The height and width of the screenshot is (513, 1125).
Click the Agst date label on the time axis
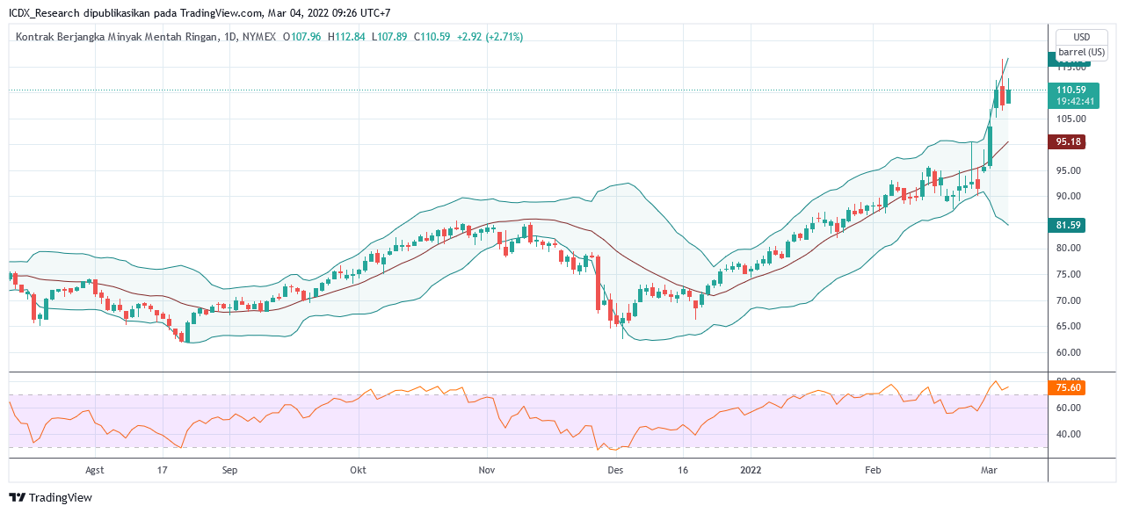click(x=95, y=470)
